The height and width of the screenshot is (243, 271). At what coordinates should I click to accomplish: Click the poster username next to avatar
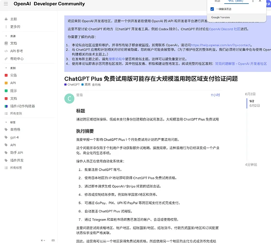tap(80, 95)
